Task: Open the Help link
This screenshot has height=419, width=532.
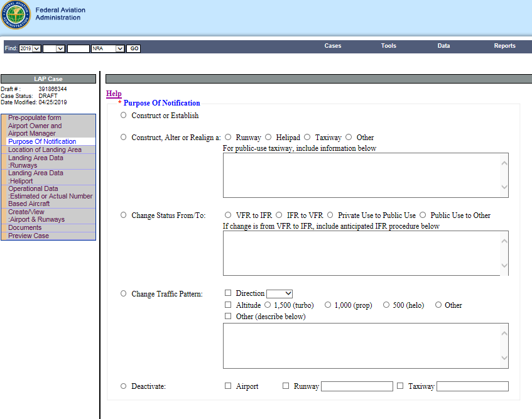Action: 114,94
